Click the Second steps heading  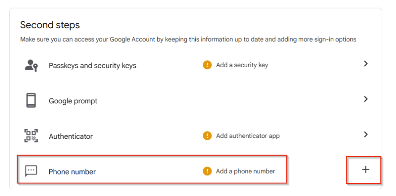click(50, 25)
